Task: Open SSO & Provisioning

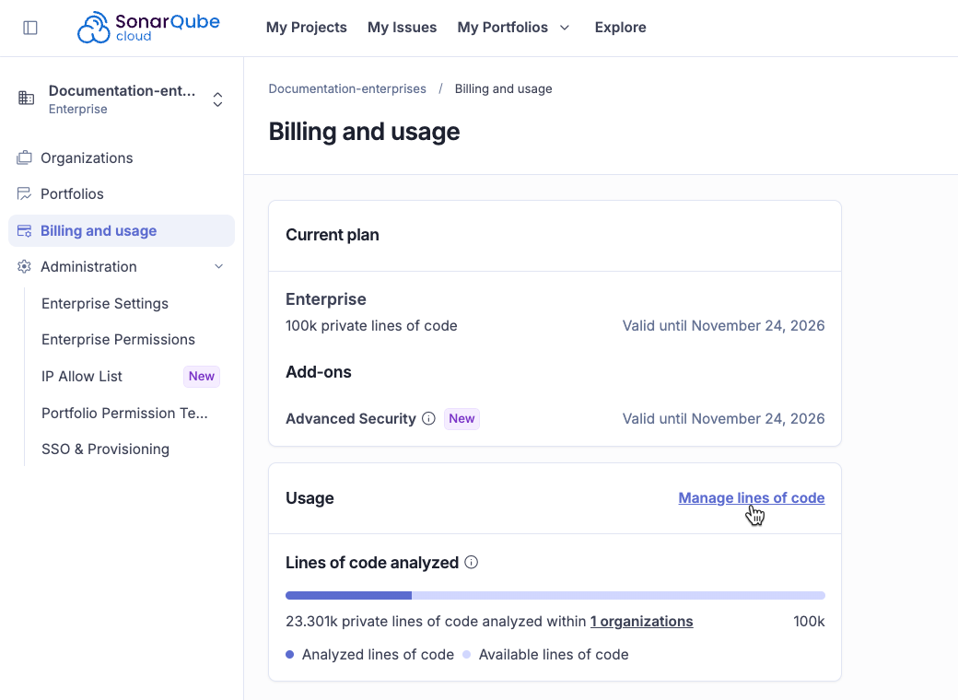Action: [105, 449]
